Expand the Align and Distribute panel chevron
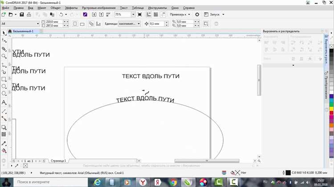This screenshot has height=187, width=334. (293, 65)
